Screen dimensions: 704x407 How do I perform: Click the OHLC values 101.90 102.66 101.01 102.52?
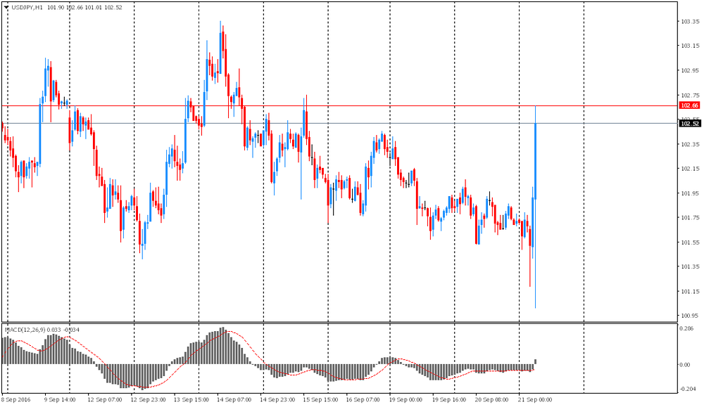tap(84, 8)
